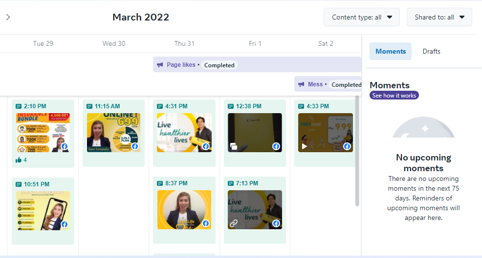This screenshot has height=258, width=482.
Task: Click the thumbs-up likes count of 4
Action: pyautogui.click(x=21, y=160)
